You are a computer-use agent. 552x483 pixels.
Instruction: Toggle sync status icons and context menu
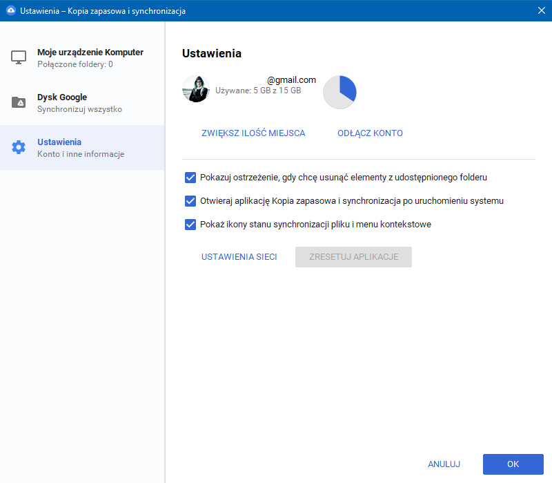(190, 225)
